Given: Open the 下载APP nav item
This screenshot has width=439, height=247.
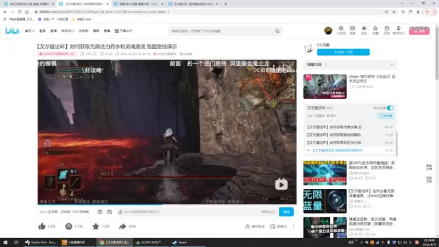Looking at the screenshot, I should click(x=123, y=31).
